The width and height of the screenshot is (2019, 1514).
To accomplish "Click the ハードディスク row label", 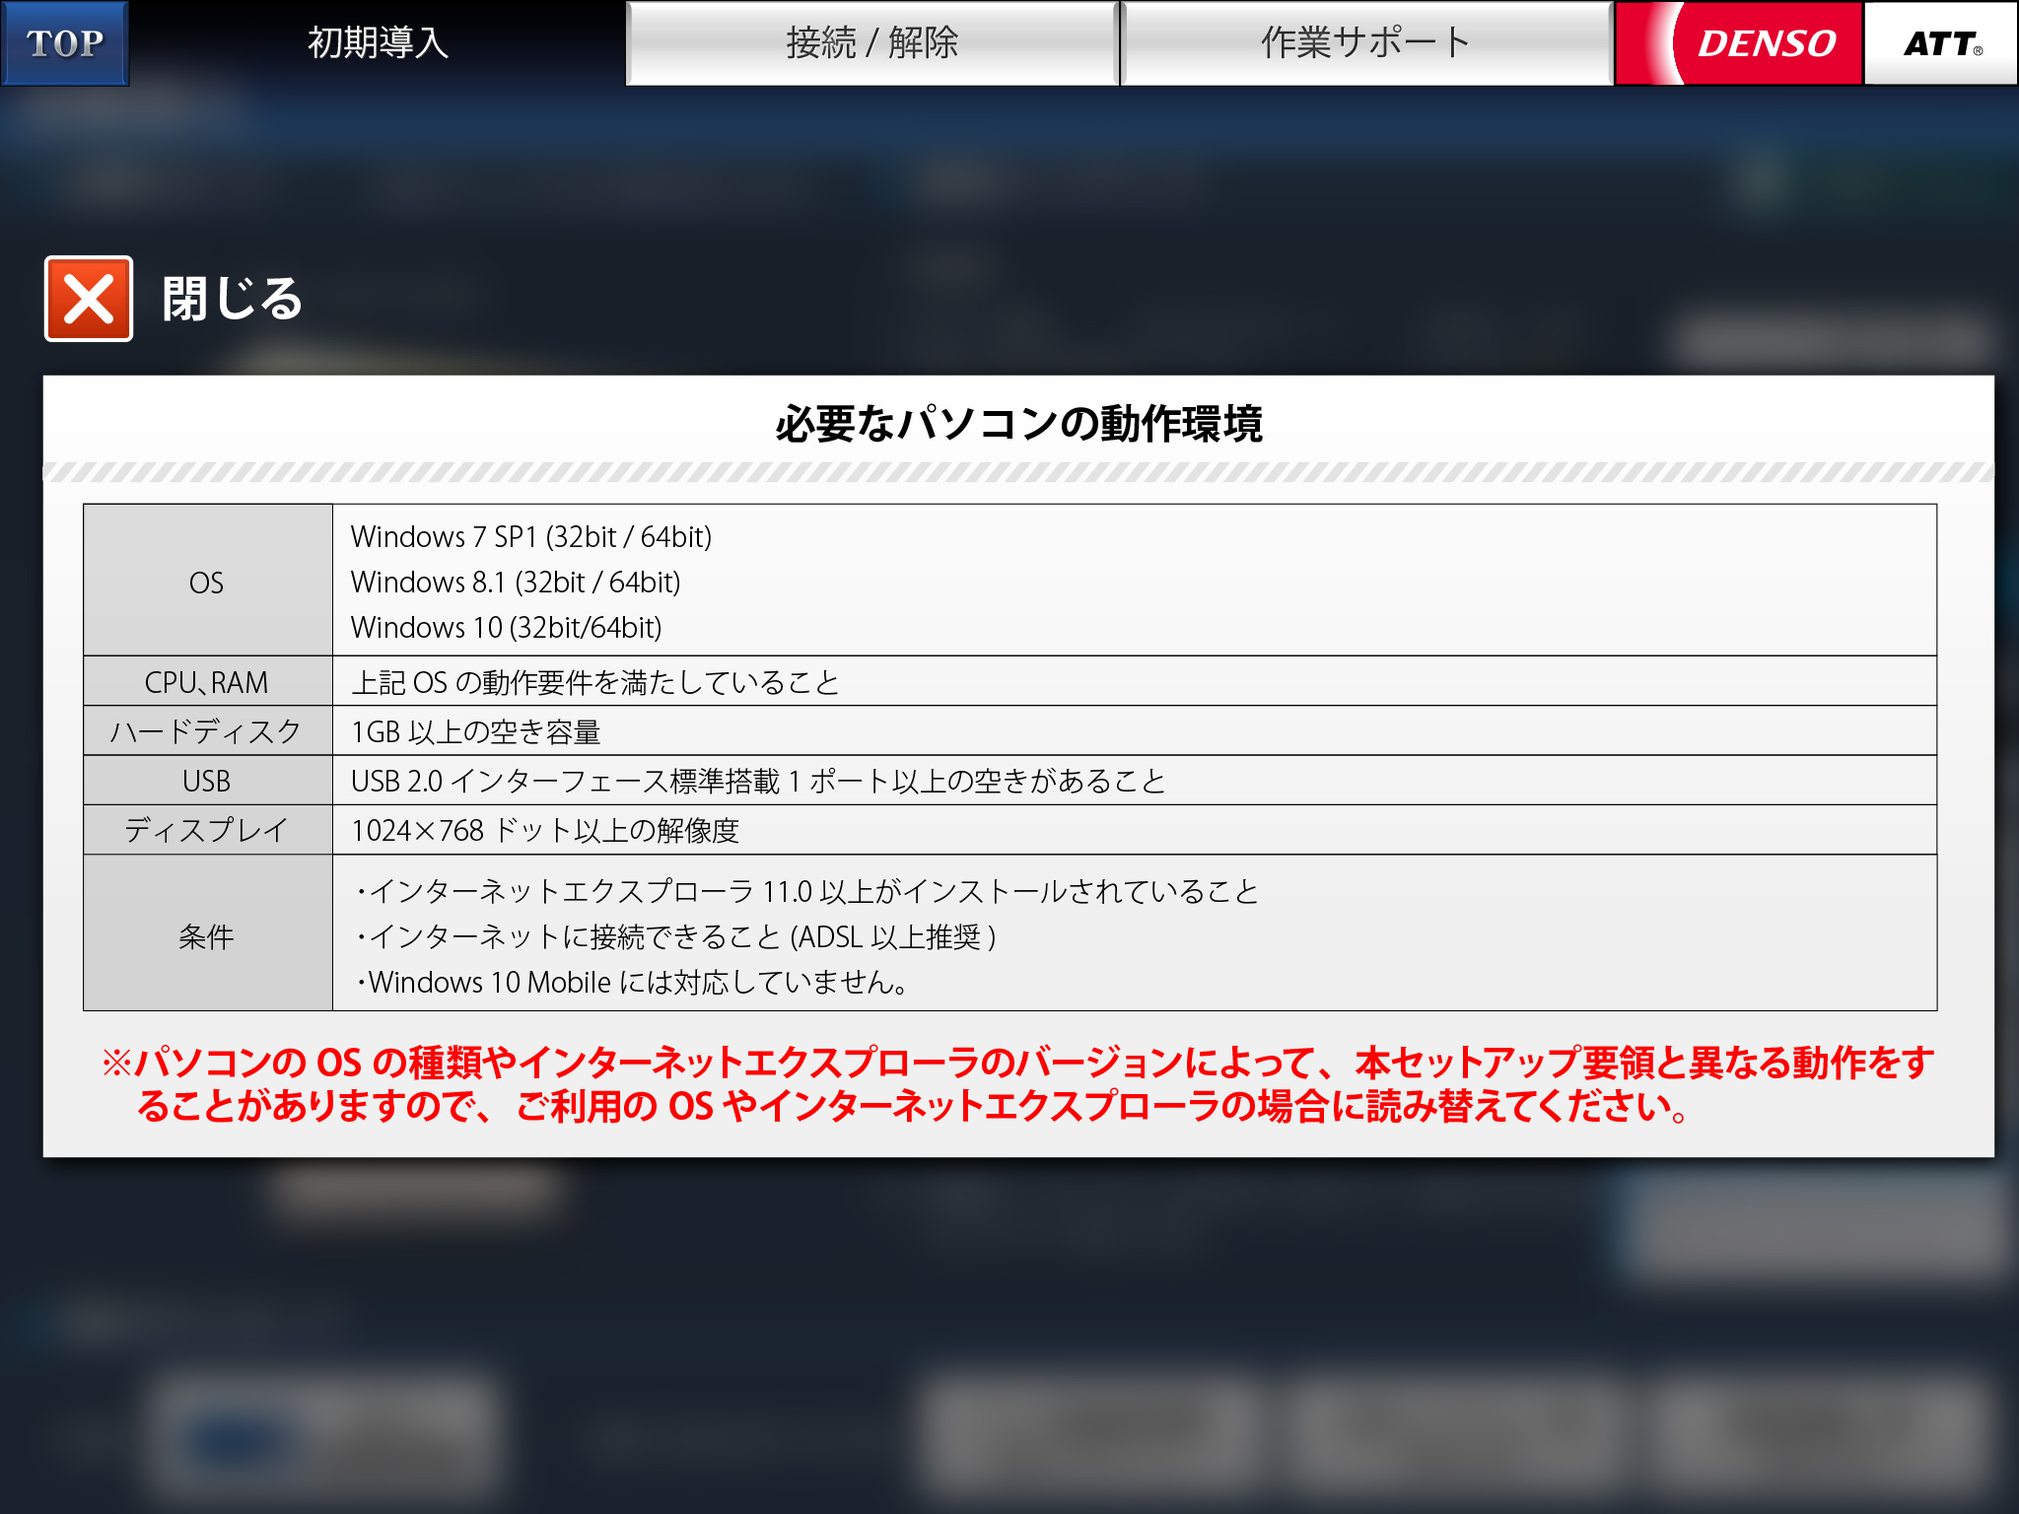I will 207,731.
